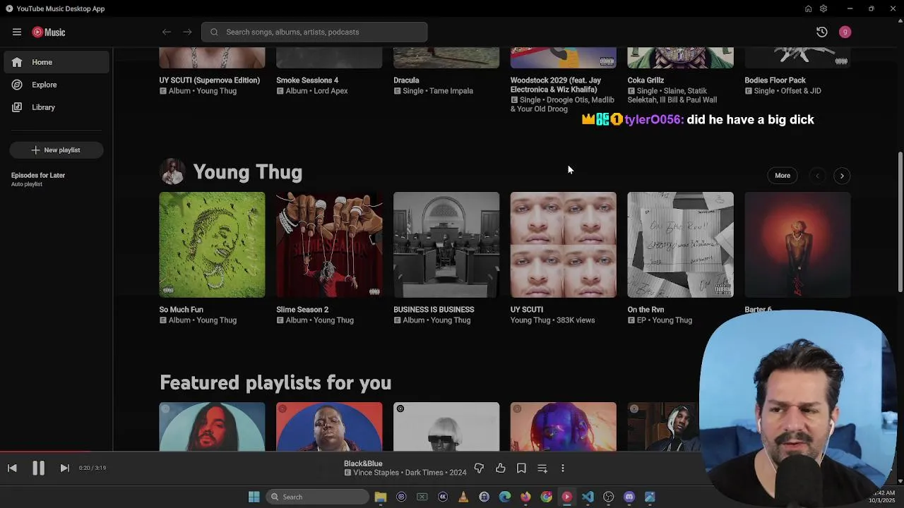This screenshot has height=508, width=904.
Task: Open Bodies Floor Pack single title
Action: 775,80
